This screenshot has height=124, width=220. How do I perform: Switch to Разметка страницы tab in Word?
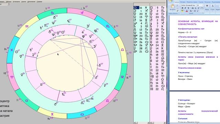192,2
